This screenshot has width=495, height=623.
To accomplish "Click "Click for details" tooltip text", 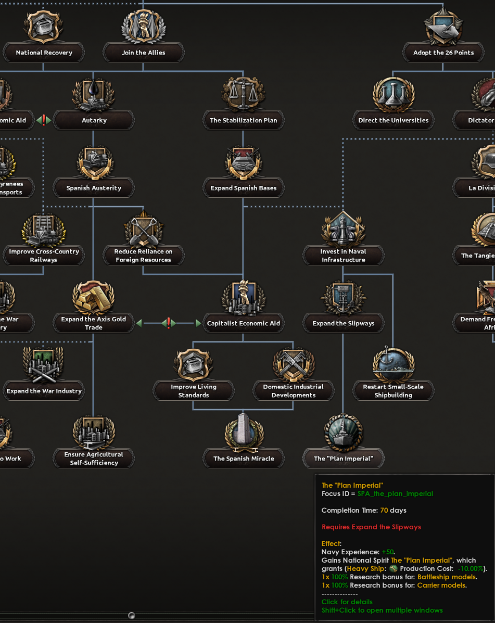I will (x=347, y=602).
